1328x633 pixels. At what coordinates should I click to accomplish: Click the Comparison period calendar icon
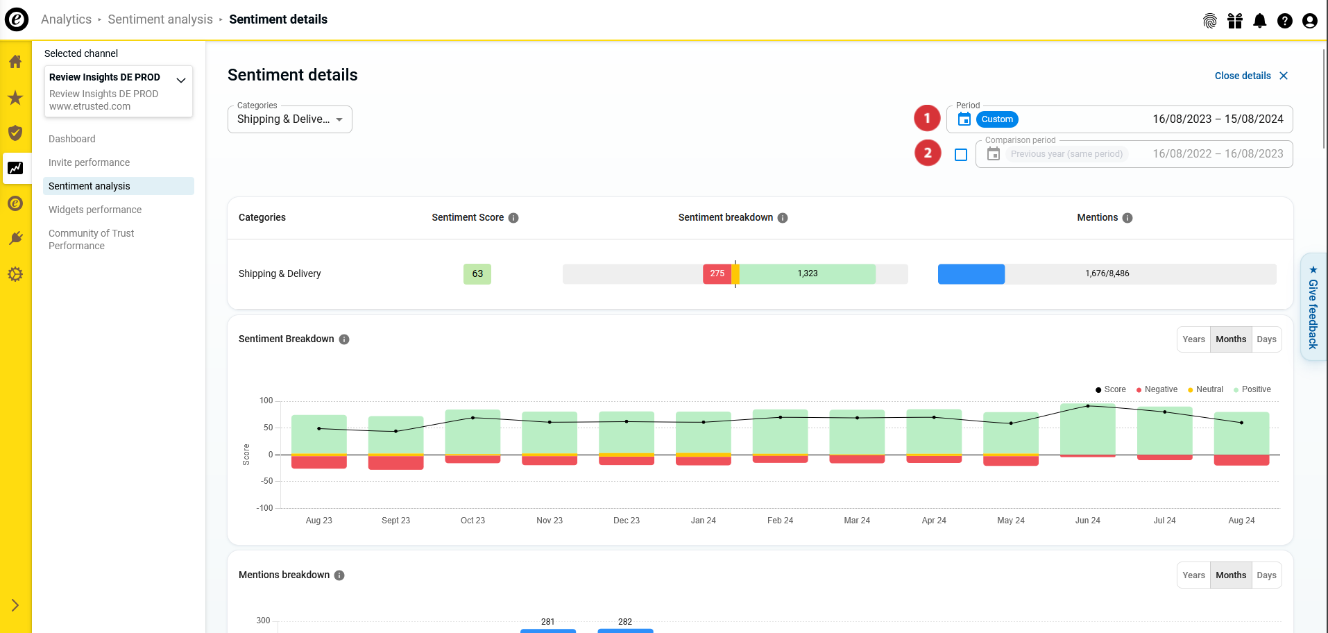pyautogui.click(x=994, y=154)
